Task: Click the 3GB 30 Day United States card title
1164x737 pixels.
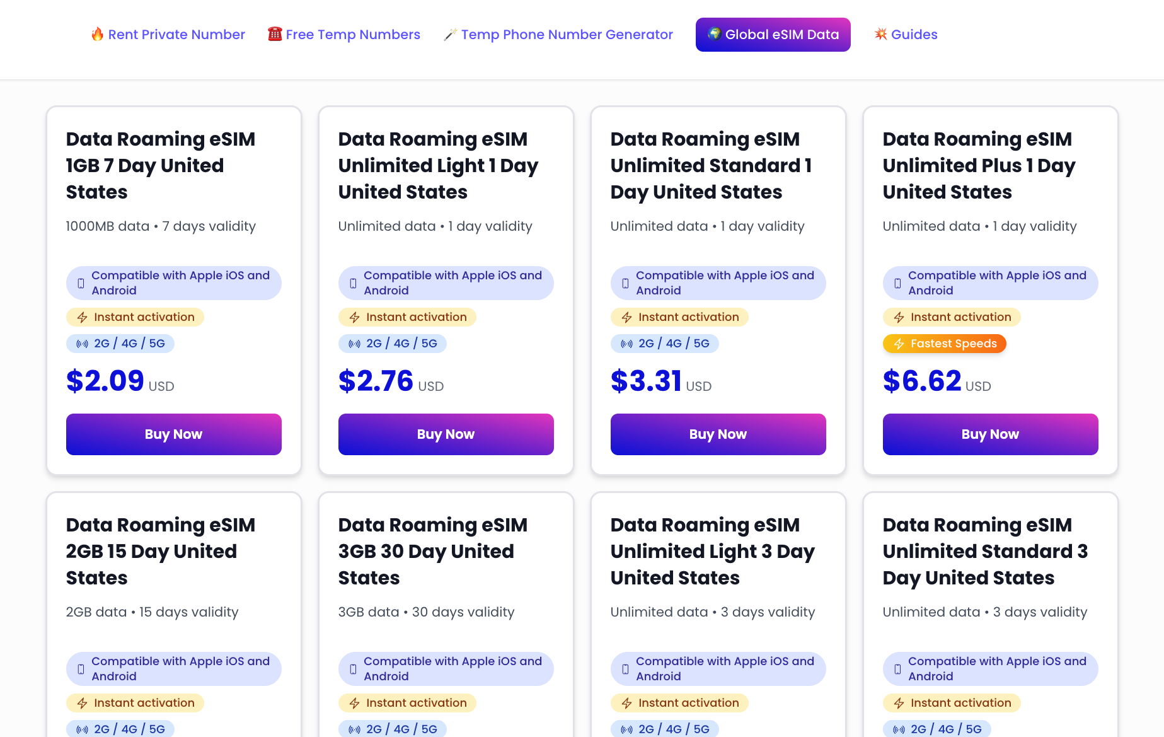Action: 432,551
